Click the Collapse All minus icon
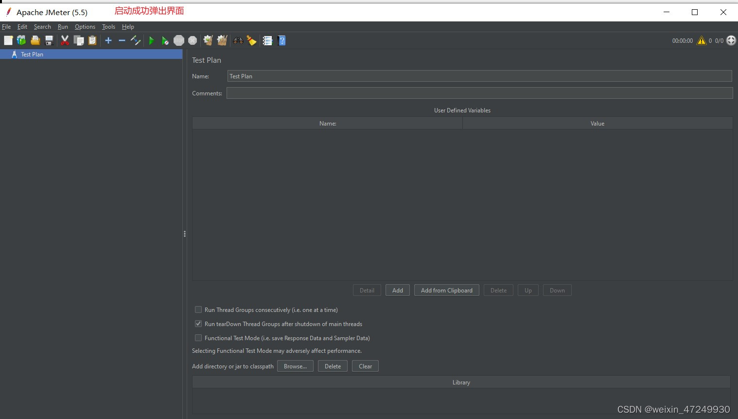 pyautogui.click(x=122, y=40)
